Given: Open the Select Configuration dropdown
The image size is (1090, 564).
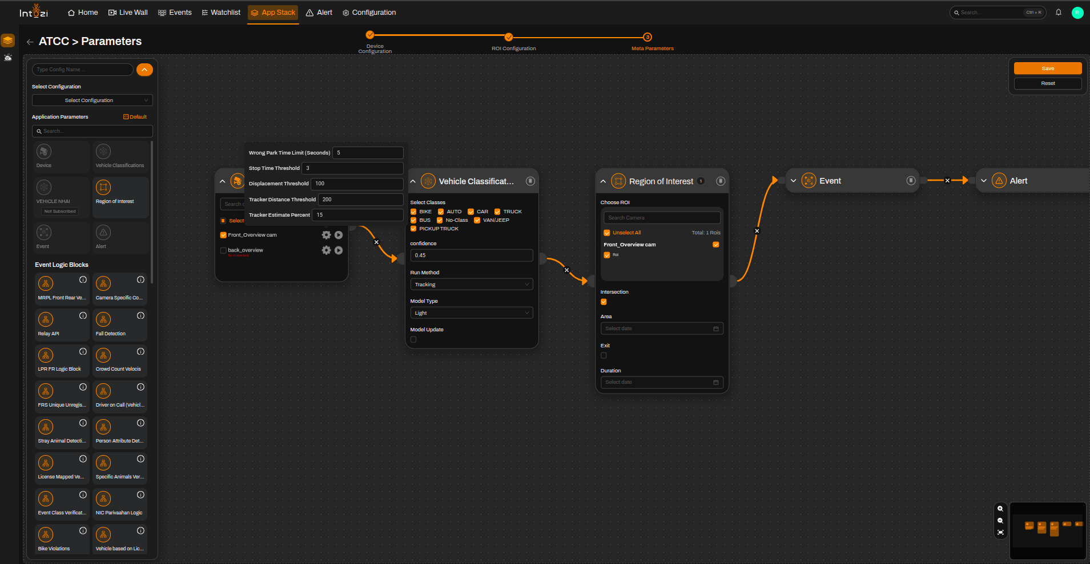Looking at the screenshot, I should click(x=92, y=100).
